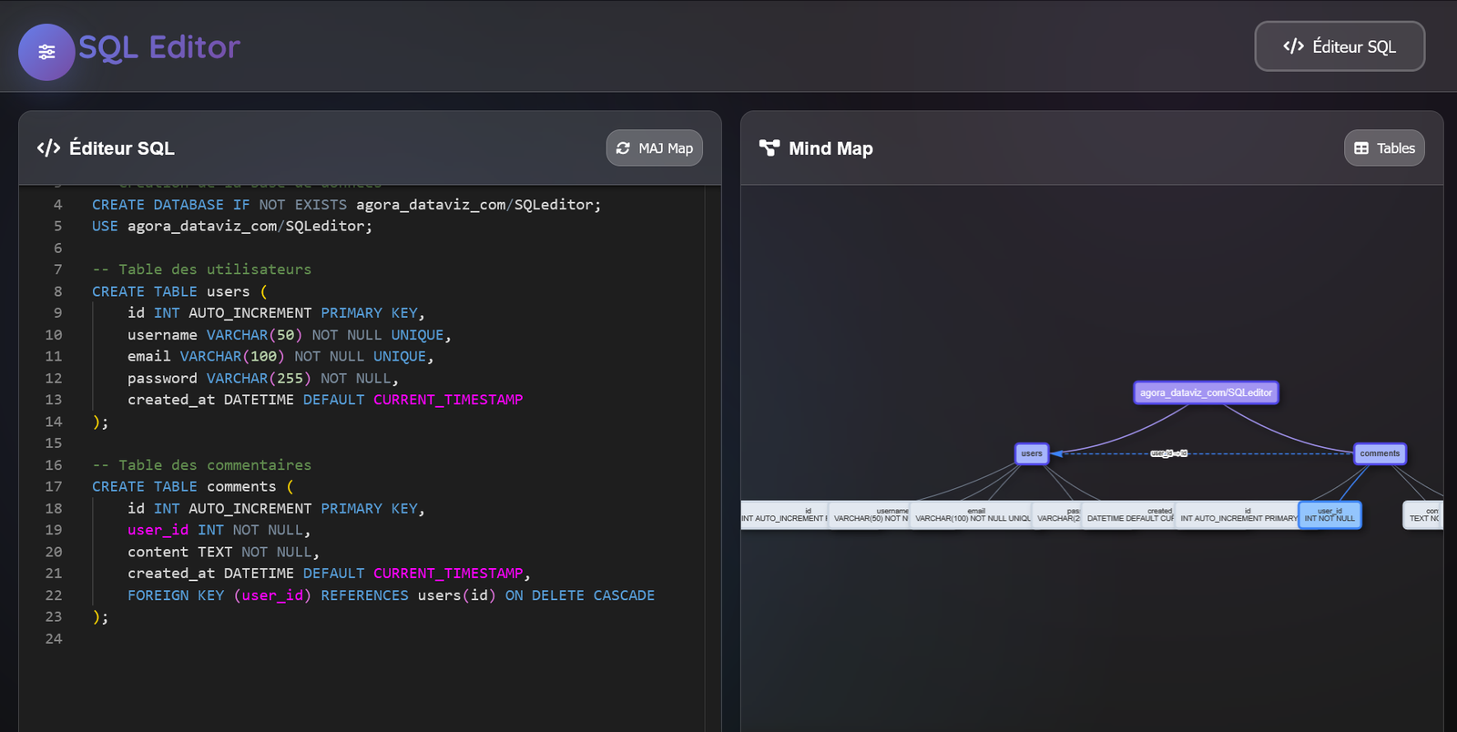Click the Mind Map diagram icon
The height and width of the screenshot is (732, 1457).
coord(769,148)
